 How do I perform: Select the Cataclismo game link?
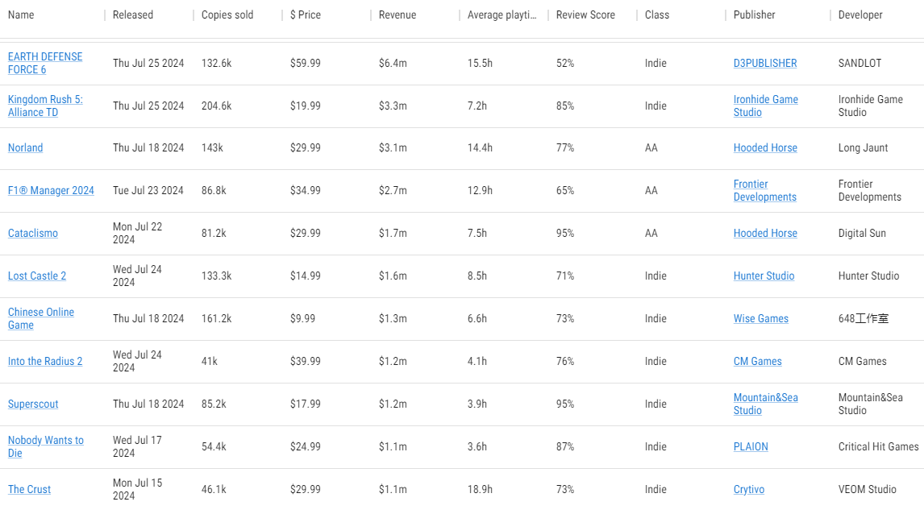pyautogui.click(x=33, y=233)
